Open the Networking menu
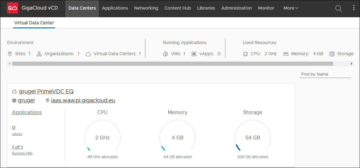 [x=146, y=8]
